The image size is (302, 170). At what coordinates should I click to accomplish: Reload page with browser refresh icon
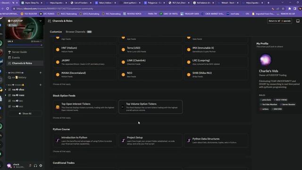(8, 8)
